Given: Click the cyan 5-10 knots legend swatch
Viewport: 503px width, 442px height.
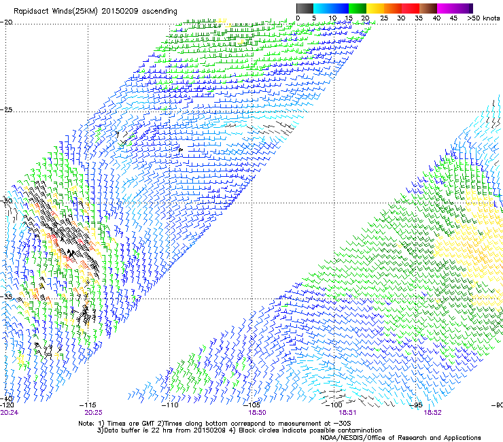Looking at the screenshot, I should [x=322, y=8].
